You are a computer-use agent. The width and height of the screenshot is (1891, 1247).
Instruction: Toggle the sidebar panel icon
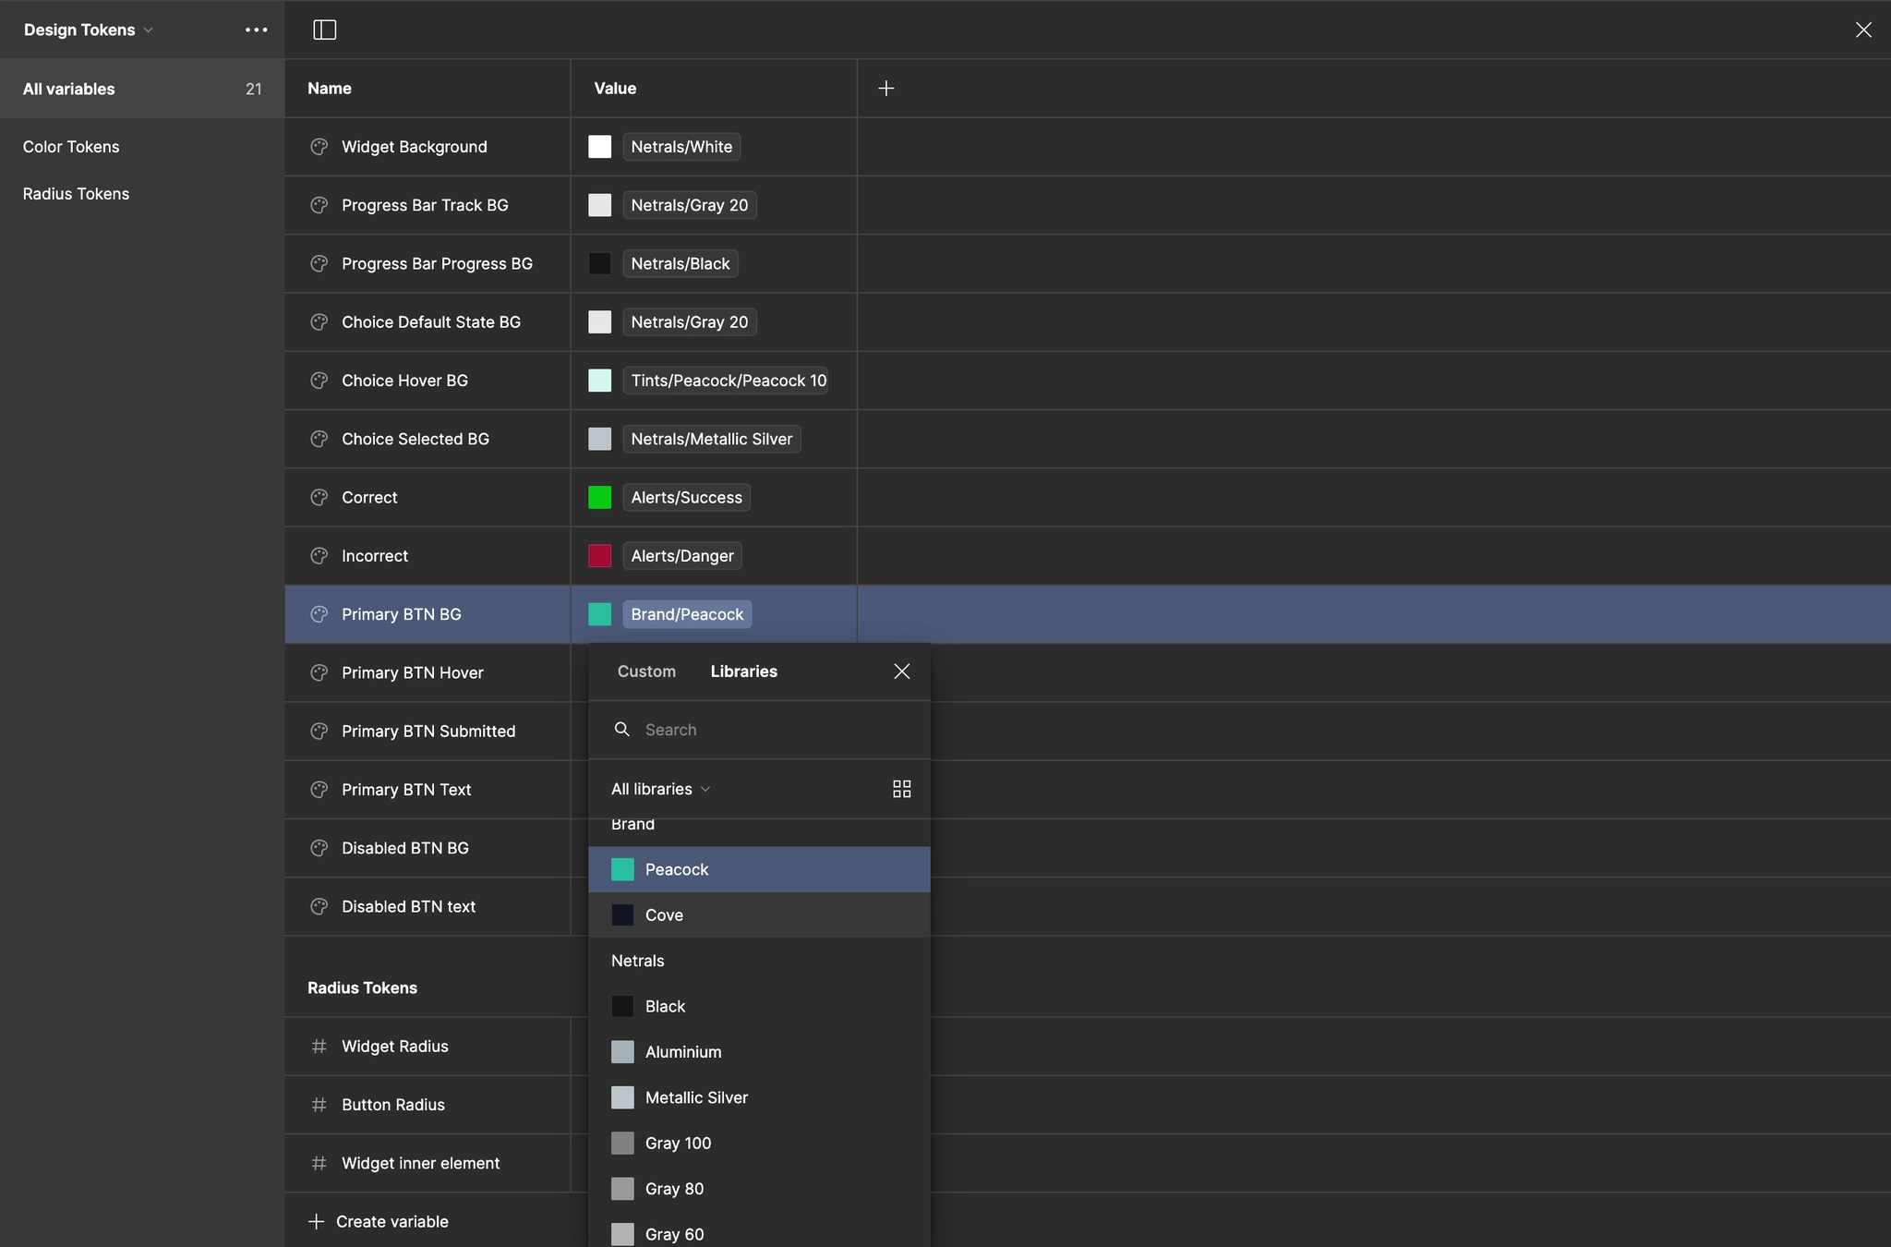pyautogui.click(x=324, y=30)
